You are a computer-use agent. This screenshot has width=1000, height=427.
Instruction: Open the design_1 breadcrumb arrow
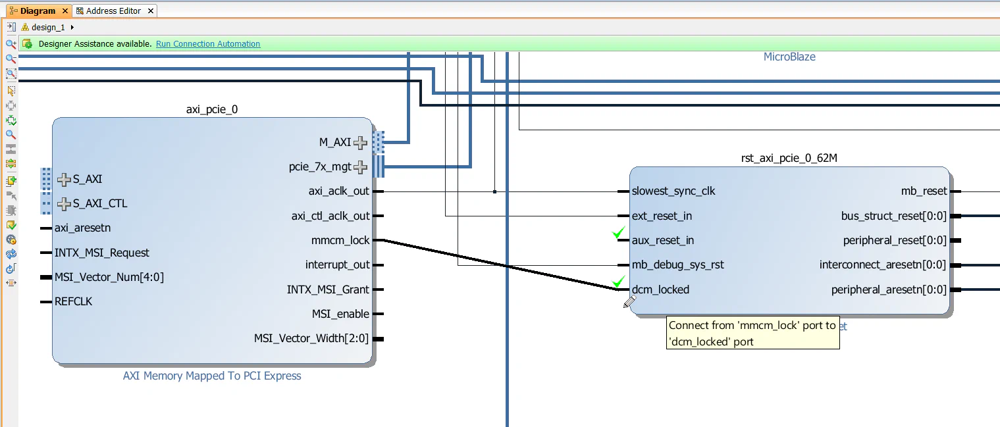pos(72,27)
